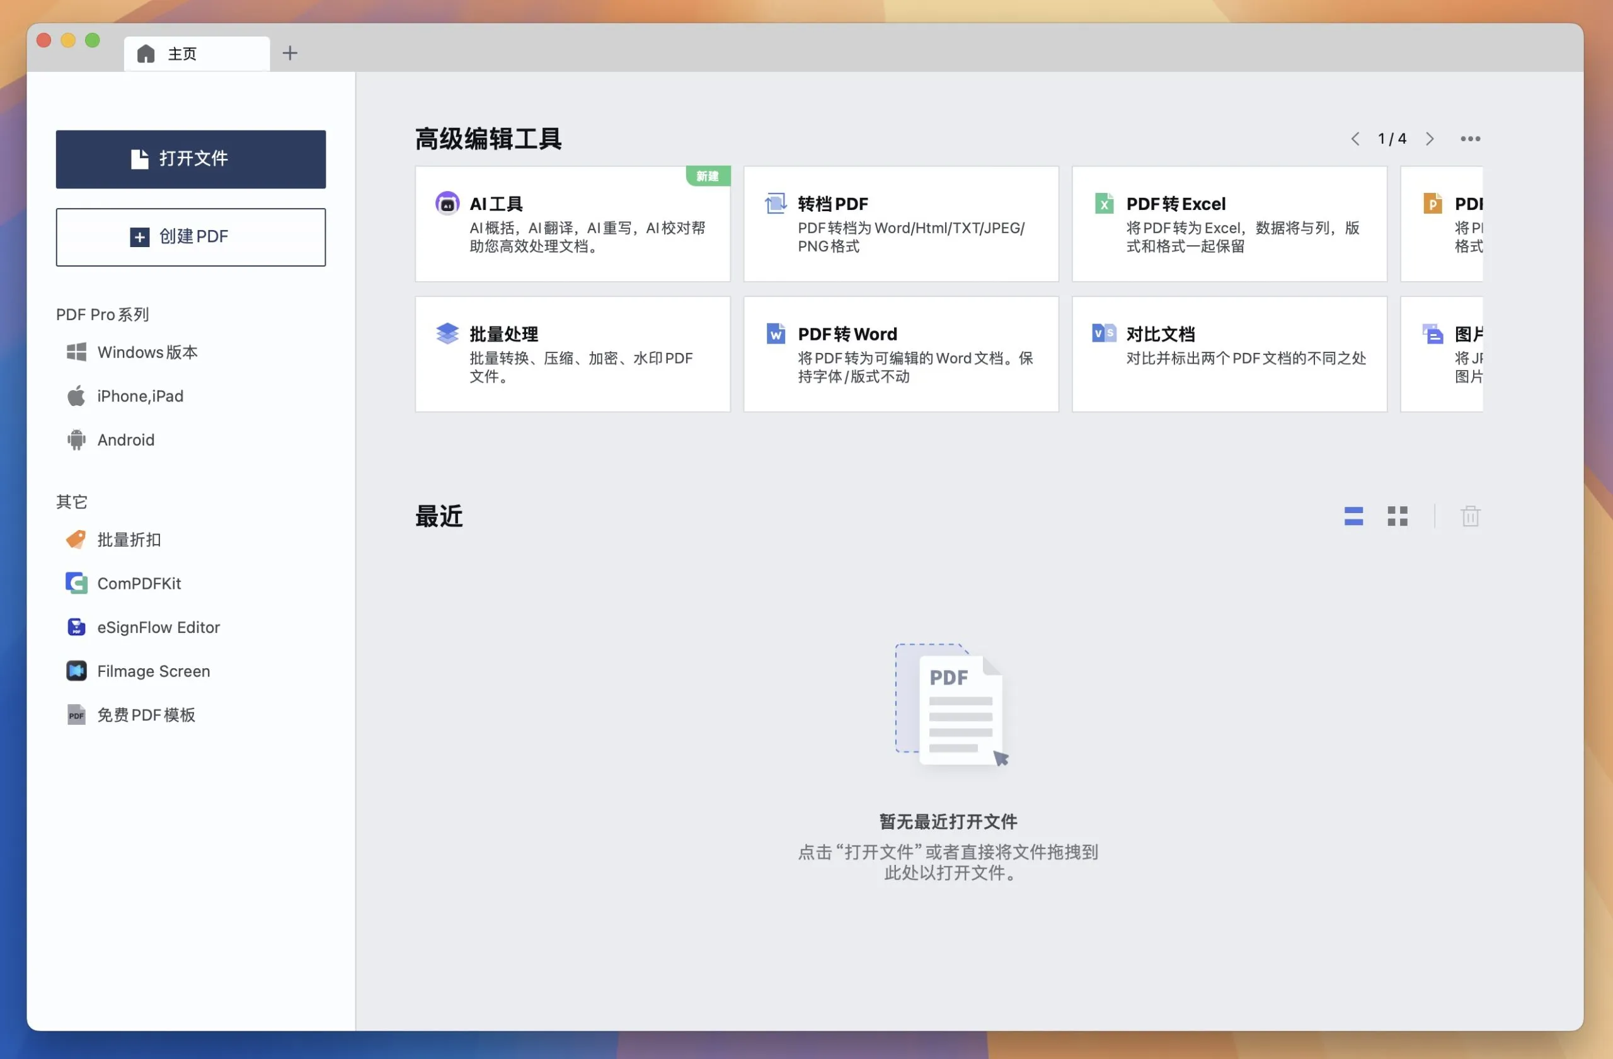
Task: Click the PDF 转 Word blue icon
Action: 776,333
